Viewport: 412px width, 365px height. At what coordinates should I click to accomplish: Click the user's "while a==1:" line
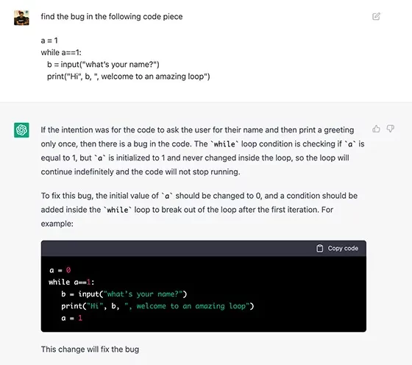[61, 52]
